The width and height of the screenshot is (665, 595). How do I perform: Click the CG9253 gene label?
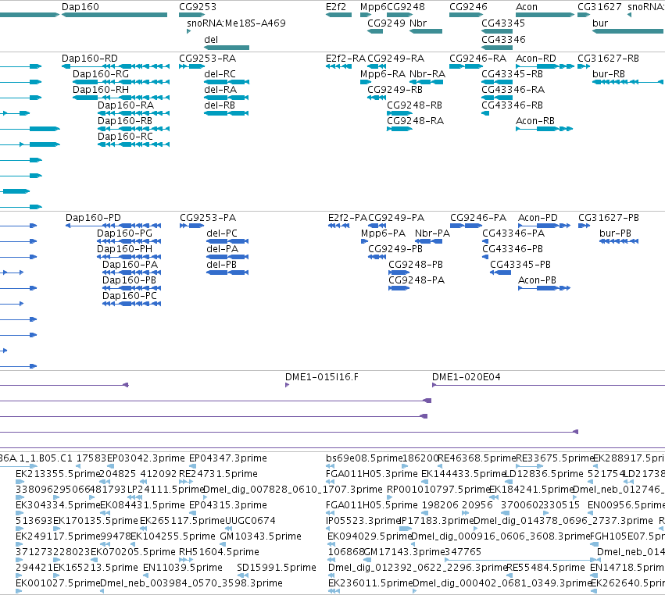(198, 7)
